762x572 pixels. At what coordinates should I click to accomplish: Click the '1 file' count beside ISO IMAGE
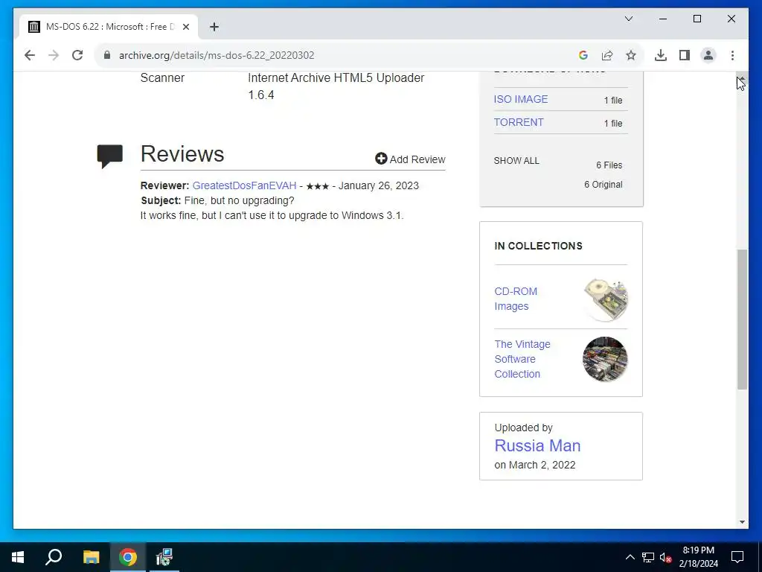[613, 101]
